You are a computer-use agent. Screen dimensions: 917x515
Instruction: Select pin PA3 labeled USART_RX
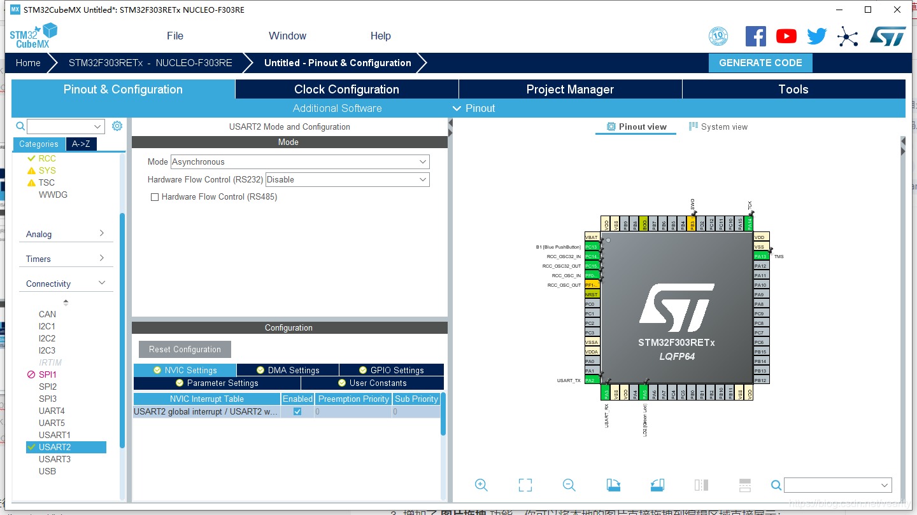tap(606, 392)
